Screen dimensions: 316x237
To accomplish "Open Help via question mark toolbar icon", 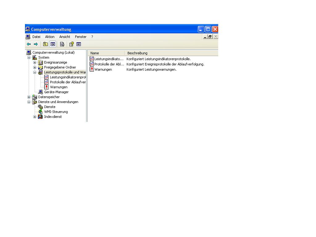I will [72, 44].
